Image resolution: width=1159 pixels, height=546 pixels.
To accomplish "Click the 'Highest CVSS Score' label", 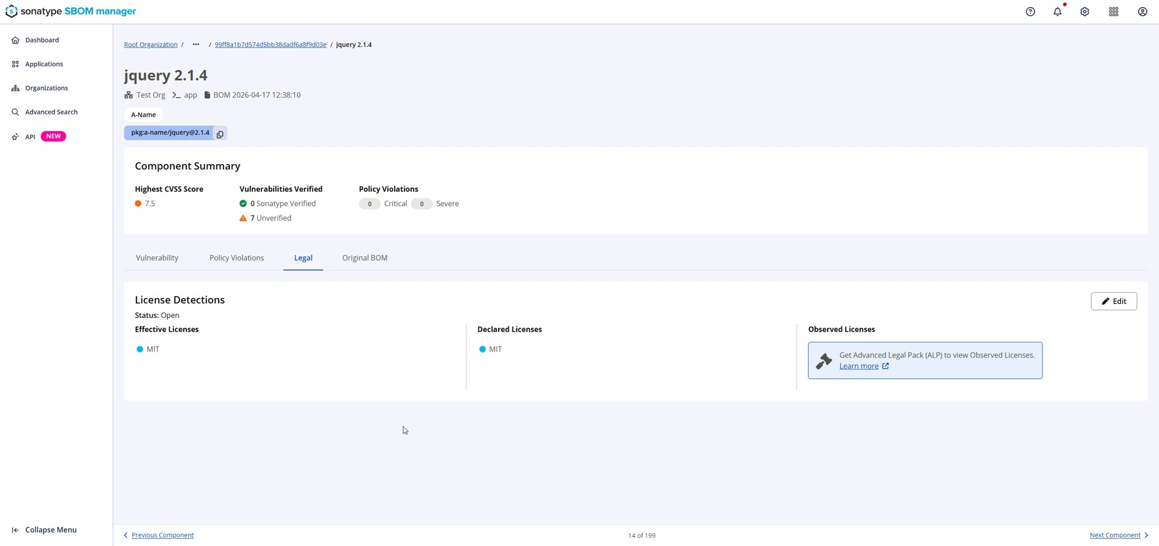I will click(x=169, y=189).
